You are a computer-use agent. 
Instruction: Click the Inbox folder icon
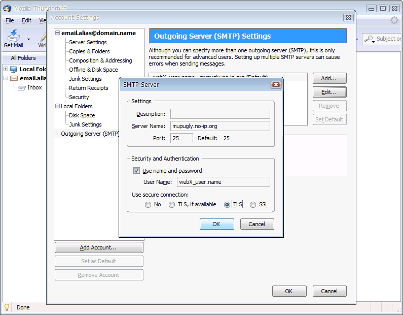click(x=22, y=88)
